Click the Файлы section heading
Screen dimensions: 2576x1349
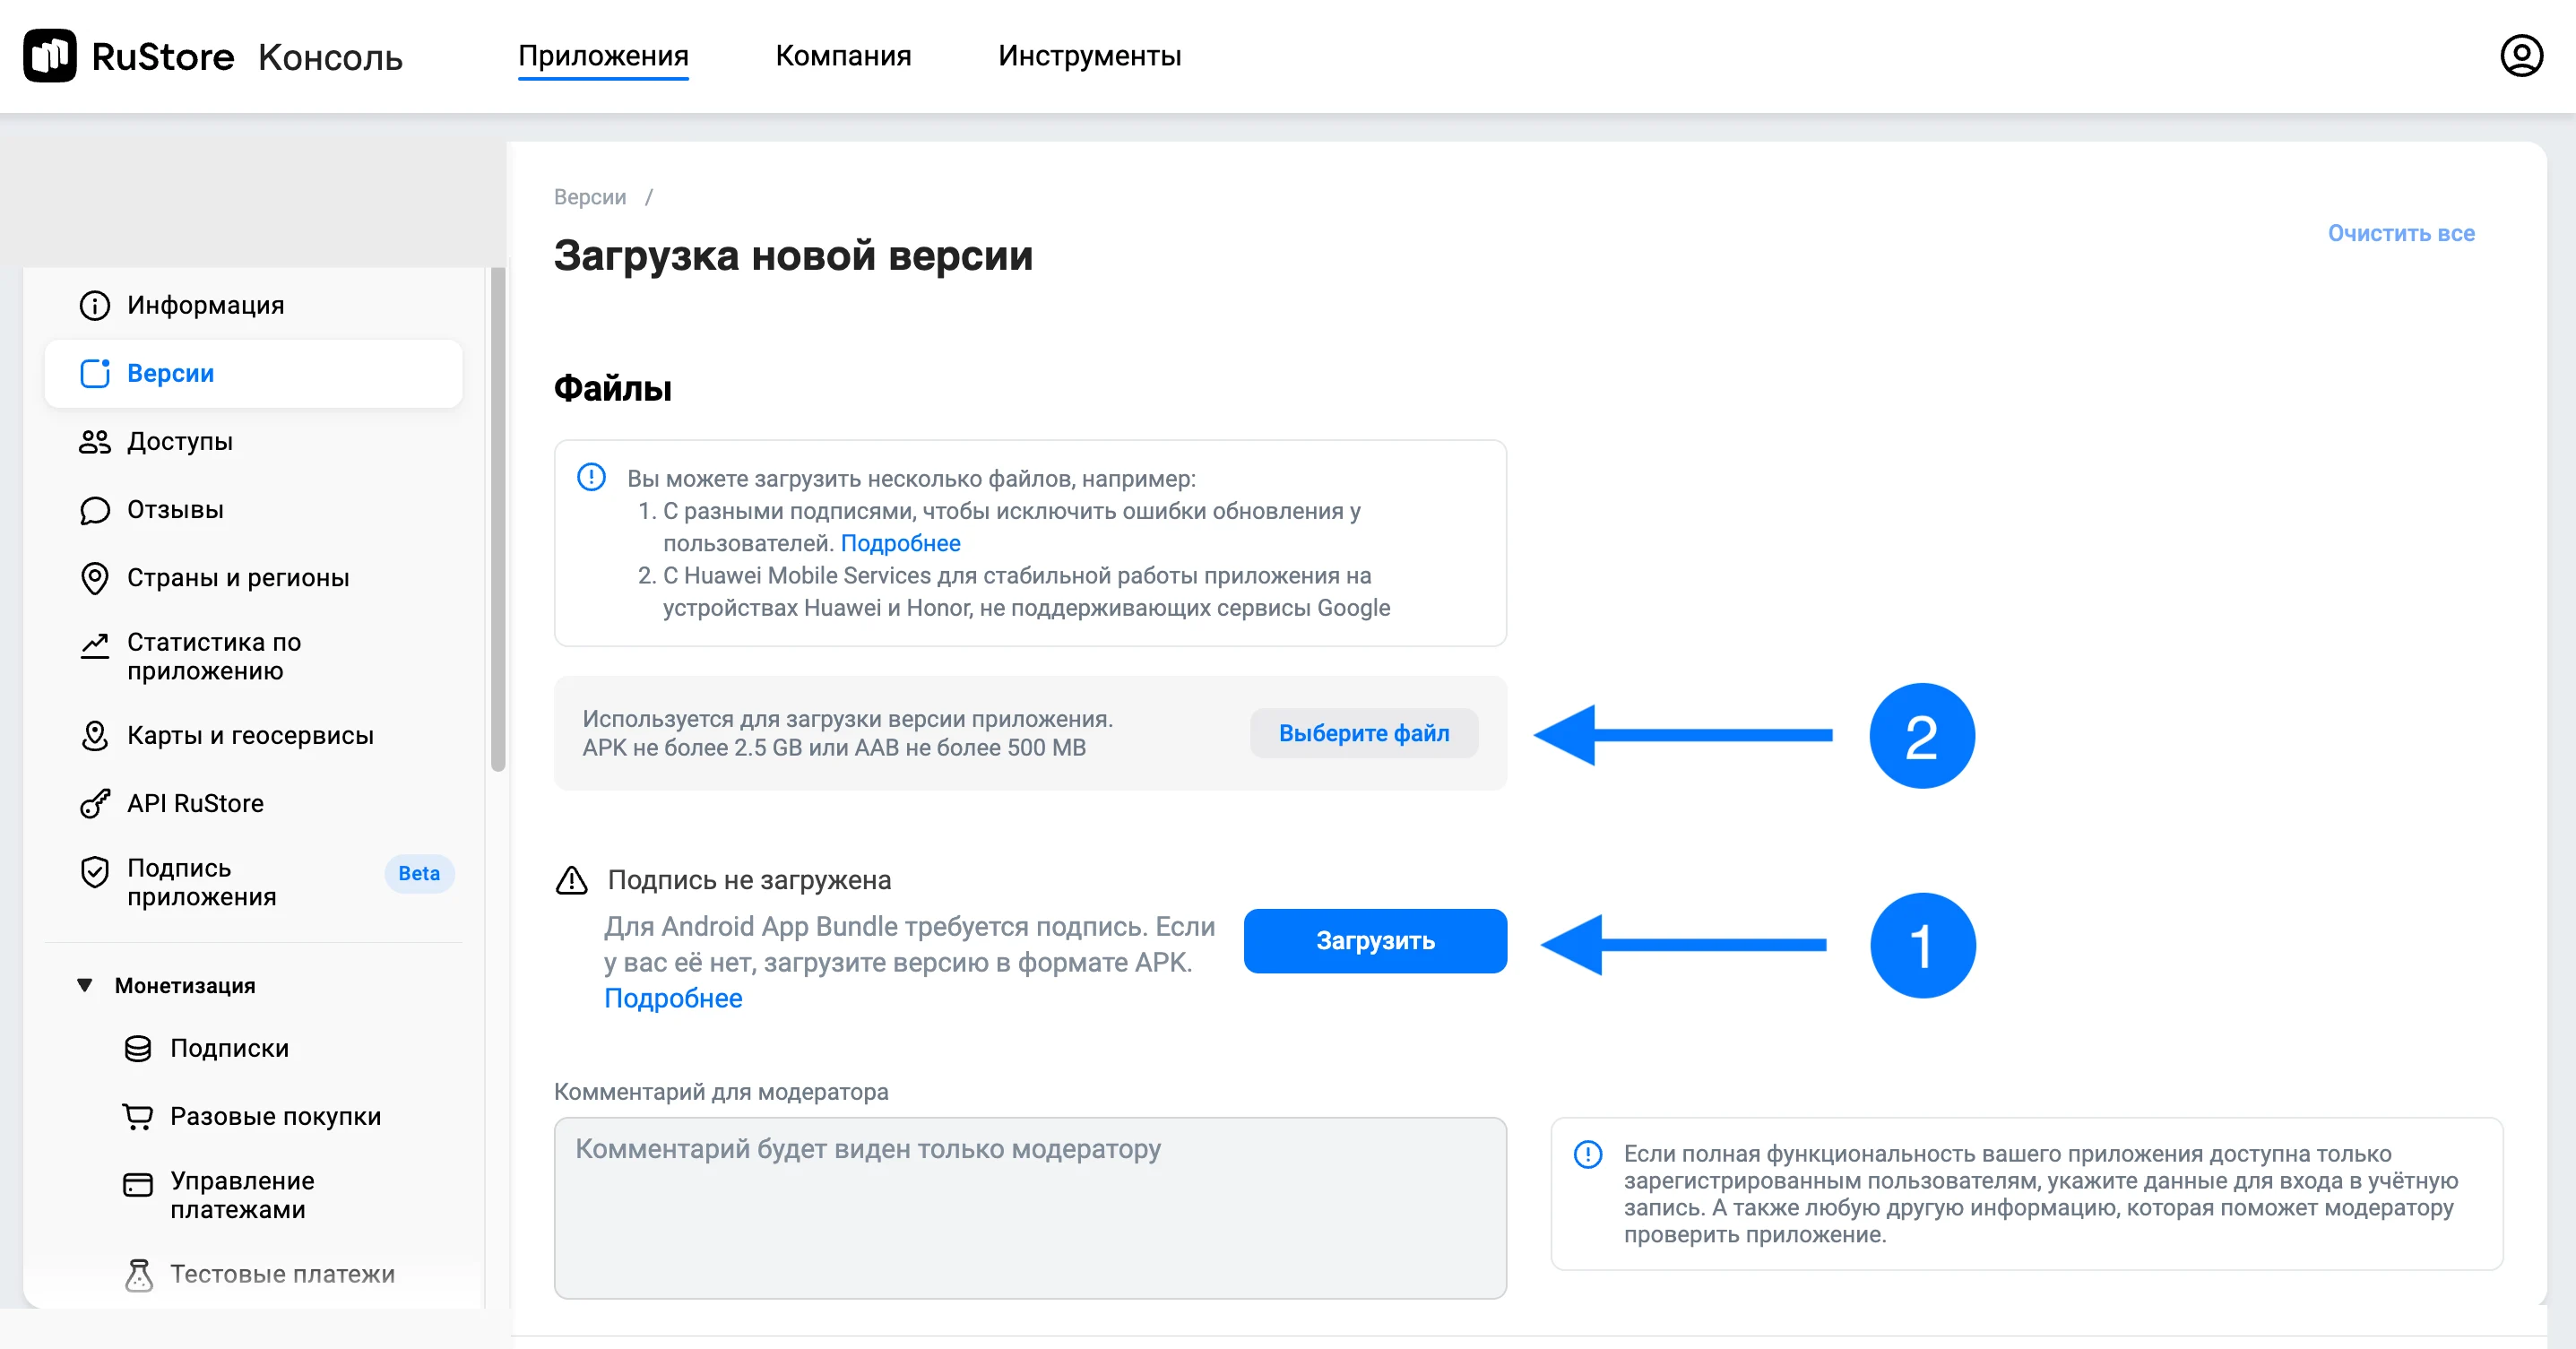pos(612,388)
